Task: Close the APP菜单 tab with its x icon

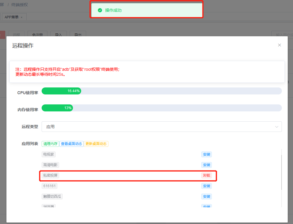Action: (21, 17)
